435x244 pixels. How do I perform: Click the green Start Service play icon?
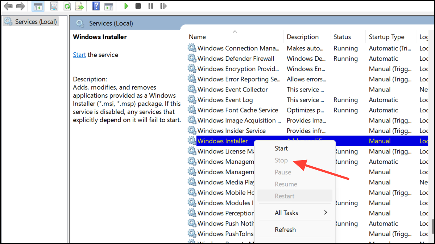pos(126,6)
